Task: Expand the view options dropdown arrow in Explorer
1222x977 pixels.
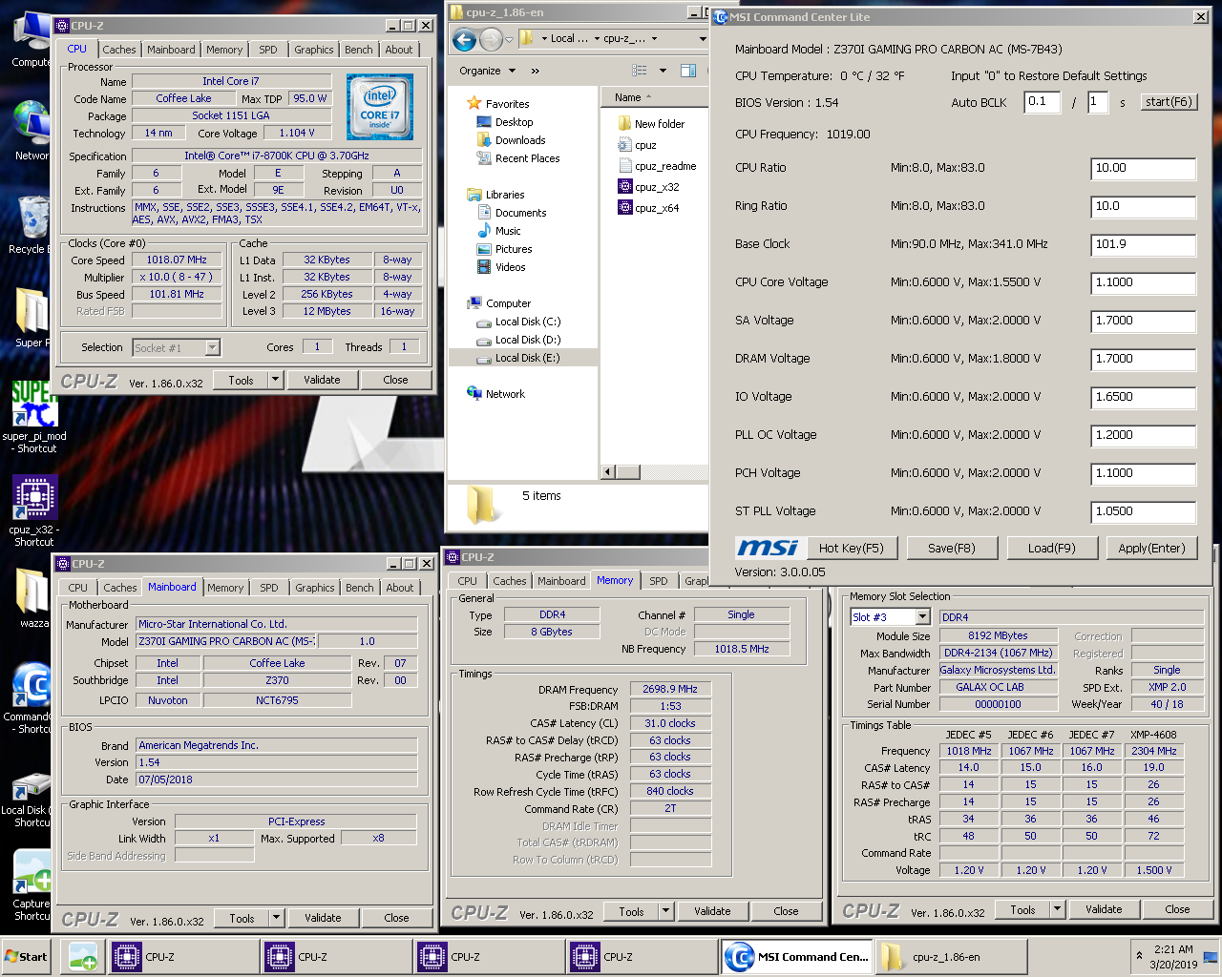Action: point(663,71)
